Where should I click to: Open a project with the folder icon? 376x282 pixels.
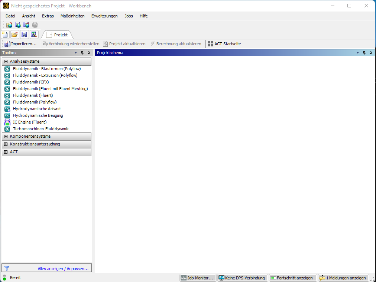14,35
